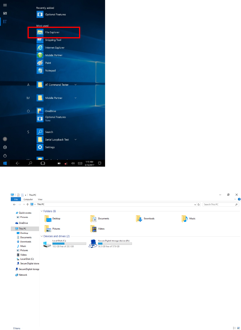Open OneDrive in the Start app list
The image size is (241, 330).
(x=46, y=111)
